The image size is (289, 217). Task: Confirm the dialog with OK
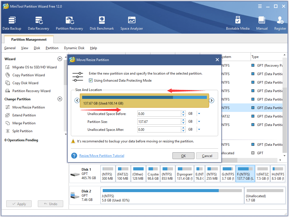coord(183,156)
